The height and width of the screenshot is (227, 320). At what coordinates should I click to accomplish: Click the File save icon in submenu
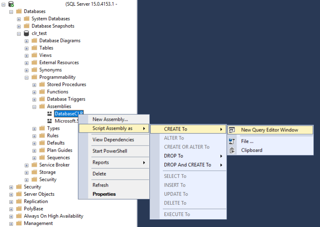pyautogui.click(x=232, y=141)
